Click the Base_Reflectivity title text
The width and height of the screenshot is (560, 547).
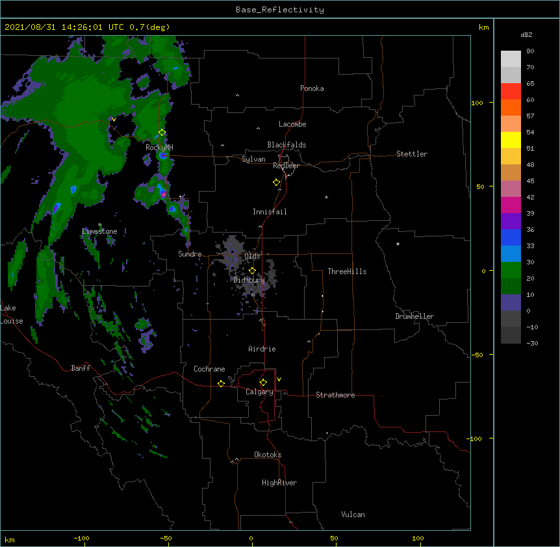point(279,10)
